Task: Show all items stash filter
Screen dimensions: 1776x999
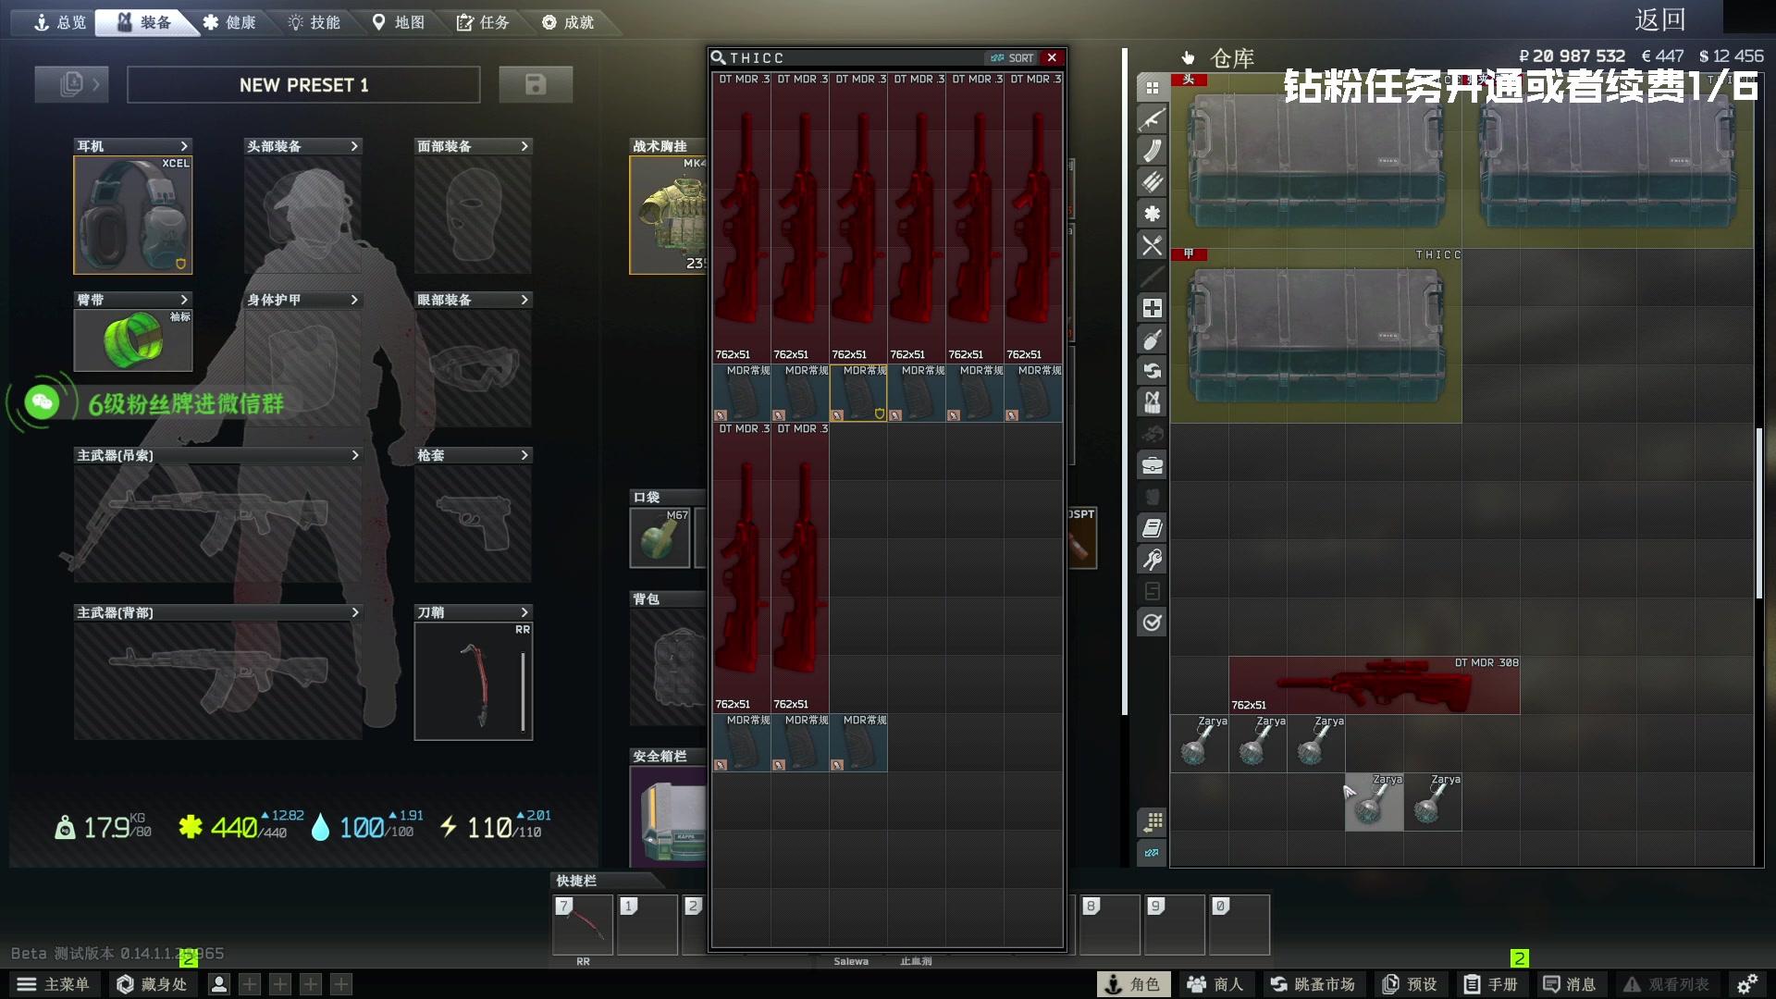Action: (1152, 88)
